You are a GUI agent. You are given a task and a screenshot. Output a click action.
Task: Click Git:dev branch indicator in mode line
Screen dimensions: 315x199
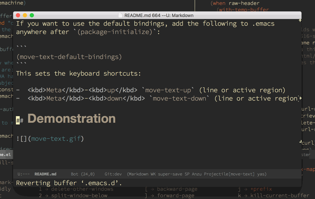coord(113,174)
